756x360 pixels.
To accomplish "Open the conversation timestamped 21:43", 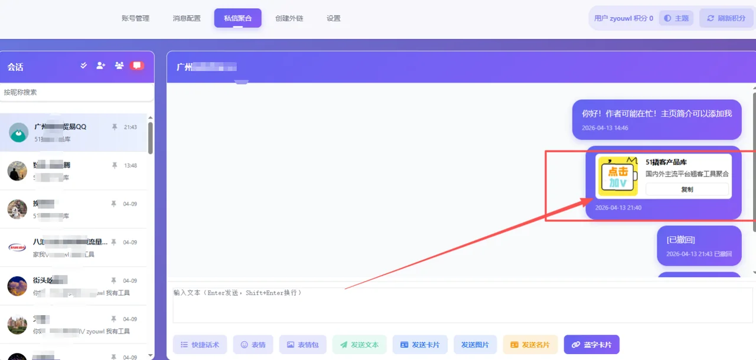I will (x=73, y=132).
